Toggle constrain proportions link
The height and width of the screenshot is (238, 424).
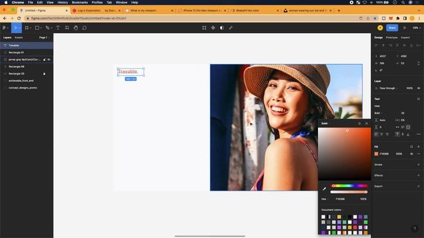click(419, 63)
